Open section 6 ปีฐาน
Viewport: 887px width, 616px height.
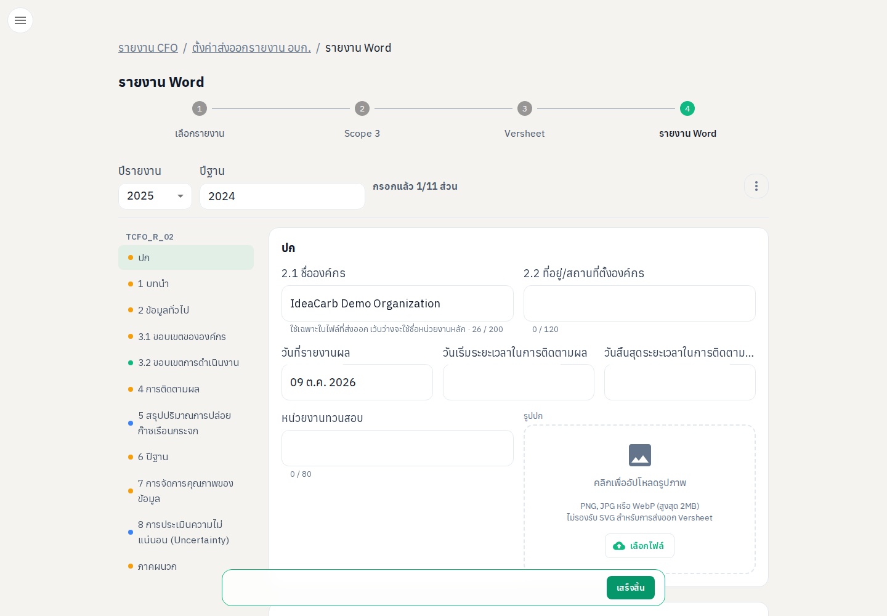pos(186,457)
